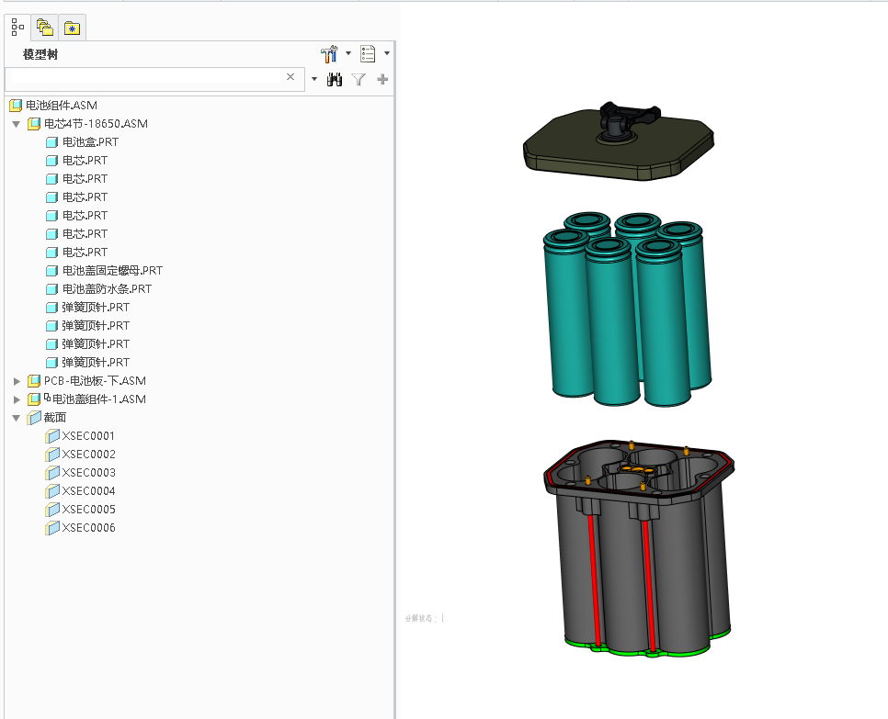Select 电芯4节-18650.ASM subassembly
Image resolution: width=888 pixels, height=719 pixels.
pos(96,123)
